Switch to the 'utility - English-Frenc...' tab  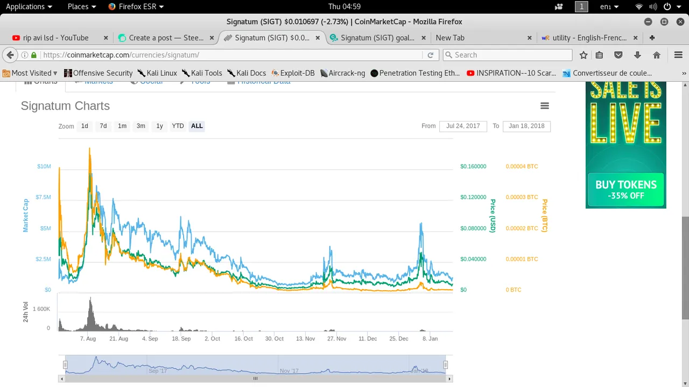coord(590,38)
